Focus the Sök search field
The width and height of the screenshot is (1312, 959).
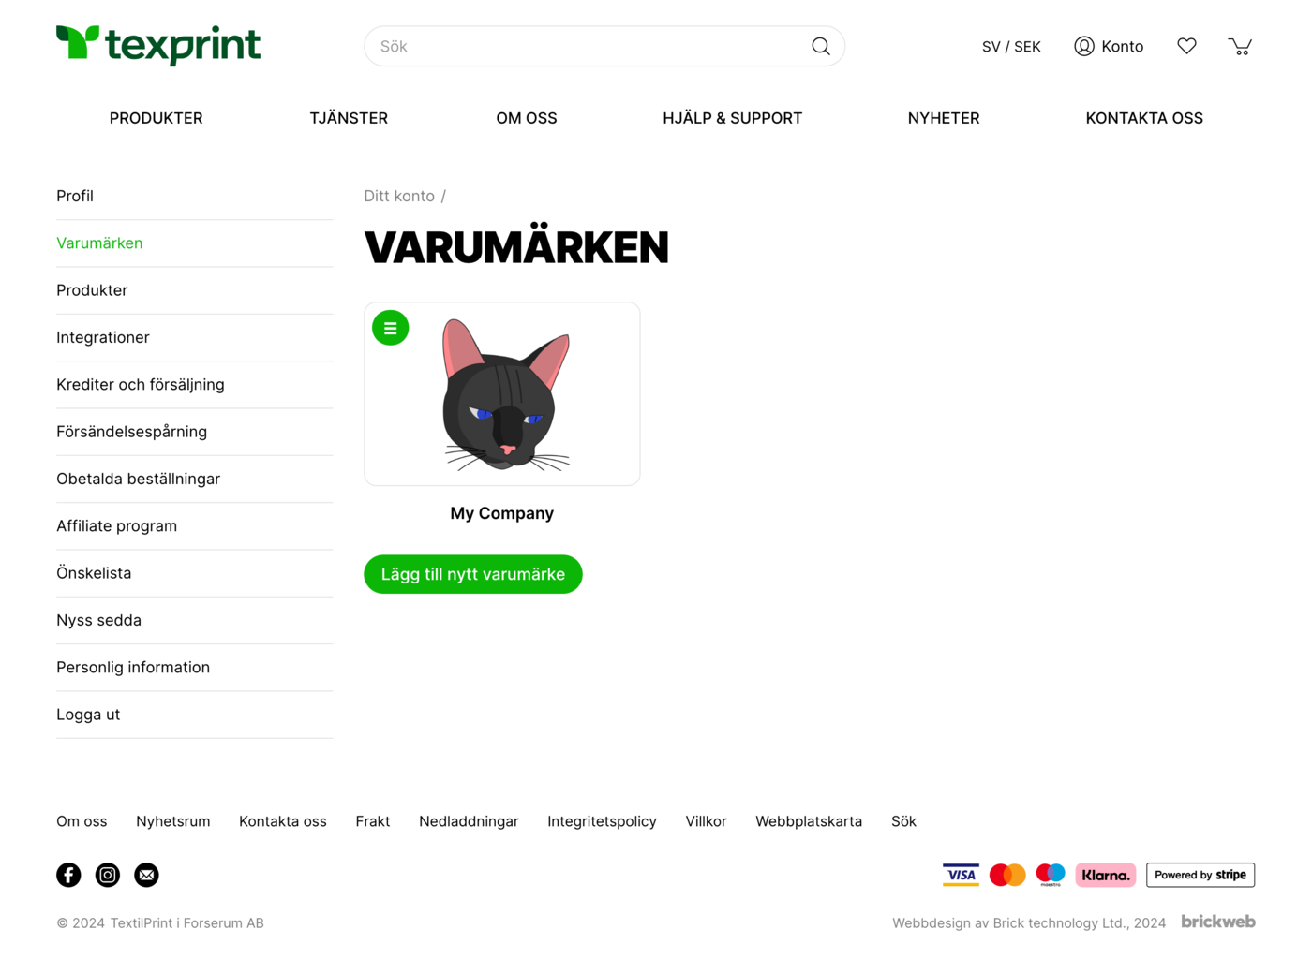click(604, 46)
